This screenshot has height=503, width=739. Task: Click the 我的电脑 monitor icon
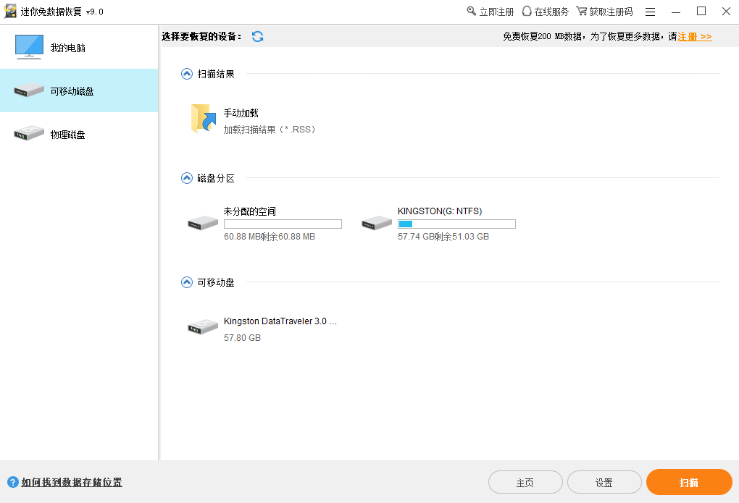point(29,46)
